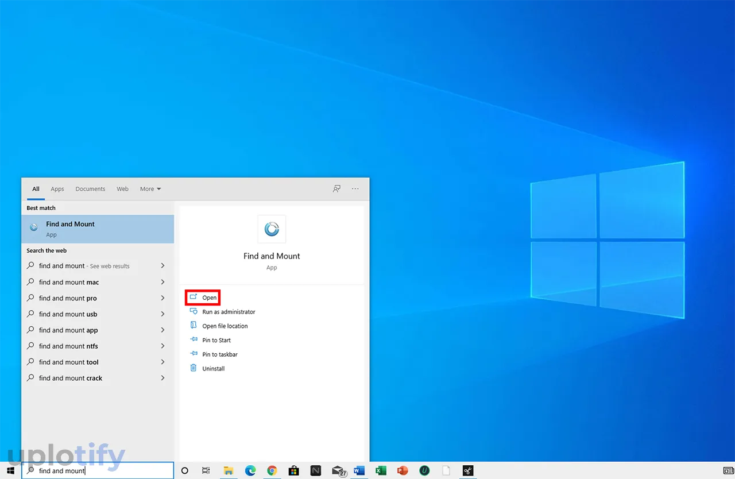Viewport: 735px width, 479px height.
Task: Launch Microsoft Excel from the taskbar
Action: (x=381, y=470)
